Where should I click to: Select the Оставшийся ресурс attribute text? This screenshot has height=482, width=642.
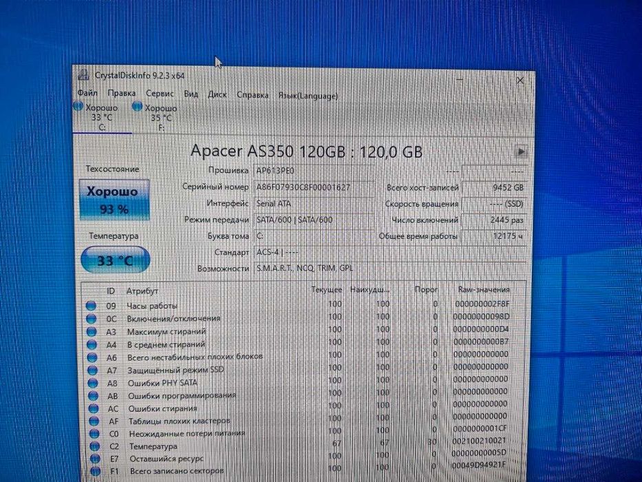point(167,459)
